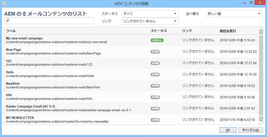Click path /content/.../e-mails/my-new-email

[x=56, y=42]
